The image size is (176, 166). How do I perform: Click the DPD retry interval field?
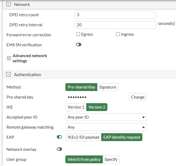pos(115,25)
